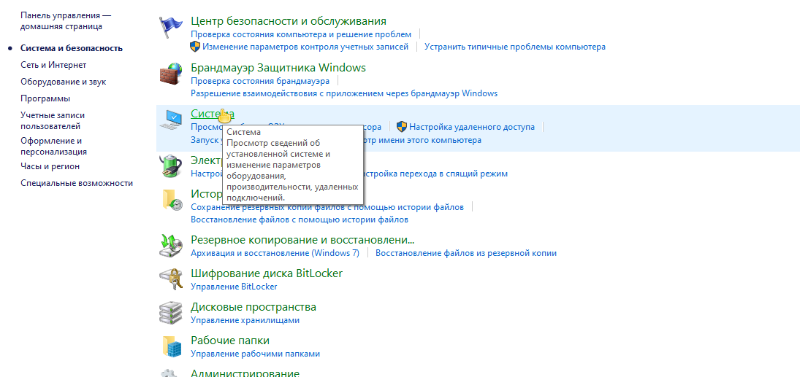
Task: Click the Система heading link
Action: click(x=213, y=114)
